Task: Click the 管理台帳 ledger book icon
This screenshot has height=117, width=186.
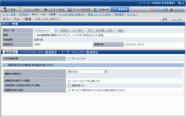Action: (x=96, y=10)
